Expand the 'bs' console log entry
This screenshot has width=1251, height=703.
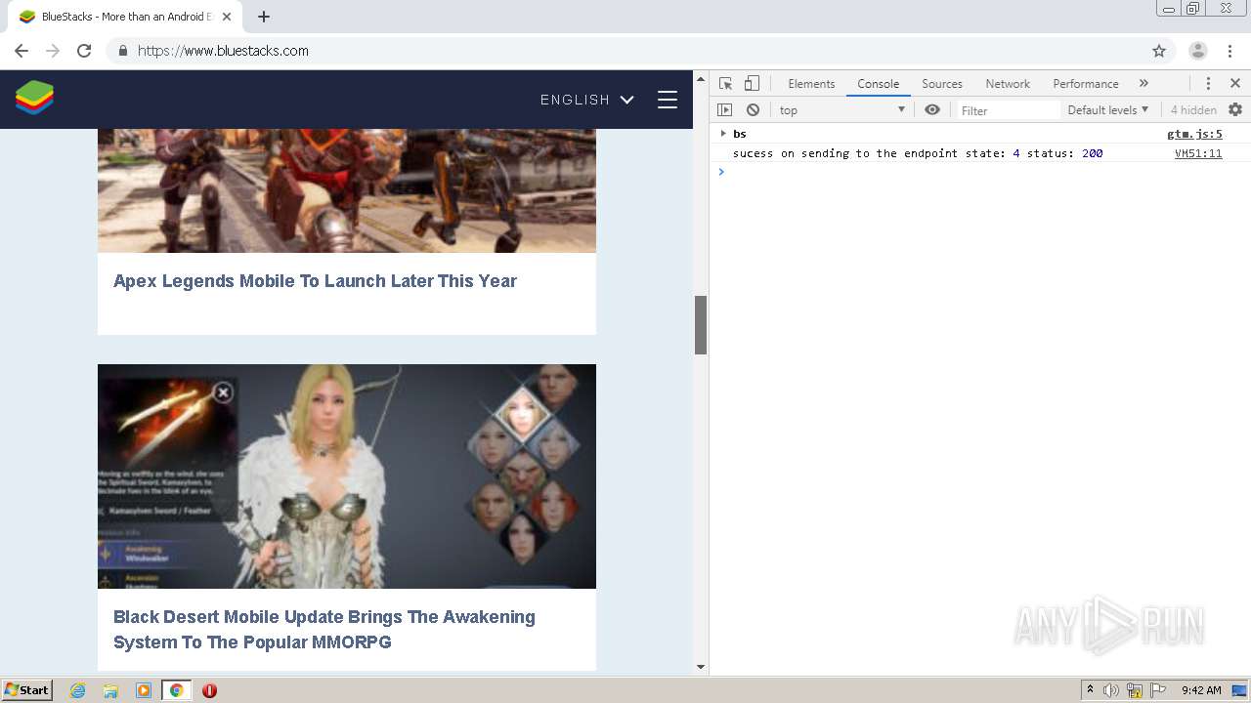coord(723,134)
